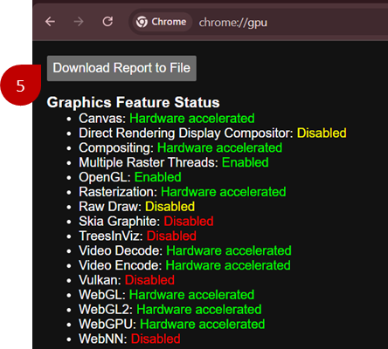Reload the chrome://gpu page

(107, 22)
